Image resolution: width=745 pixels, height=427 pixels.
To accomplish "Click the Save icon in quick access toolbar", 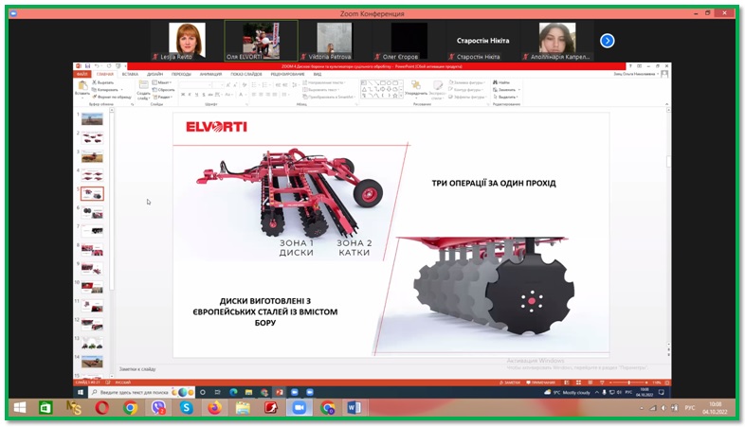I will pyautogui.click(x=87, y=66).
